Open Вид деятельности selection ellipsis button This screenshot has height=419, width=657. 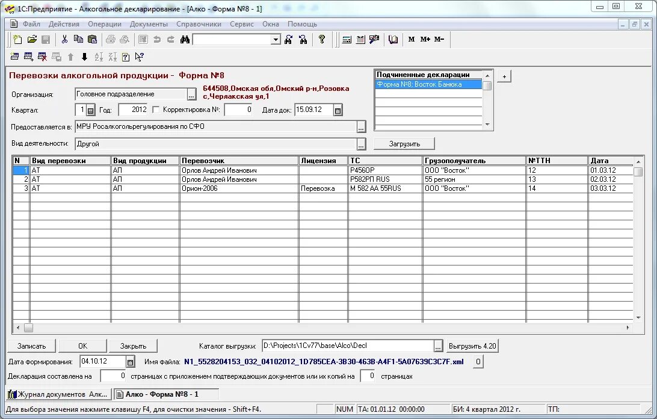361,144
